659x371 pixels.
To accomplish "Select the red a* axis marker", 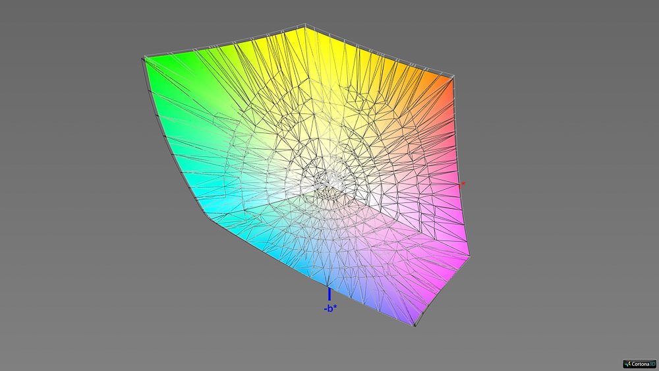I will point(463,184).
